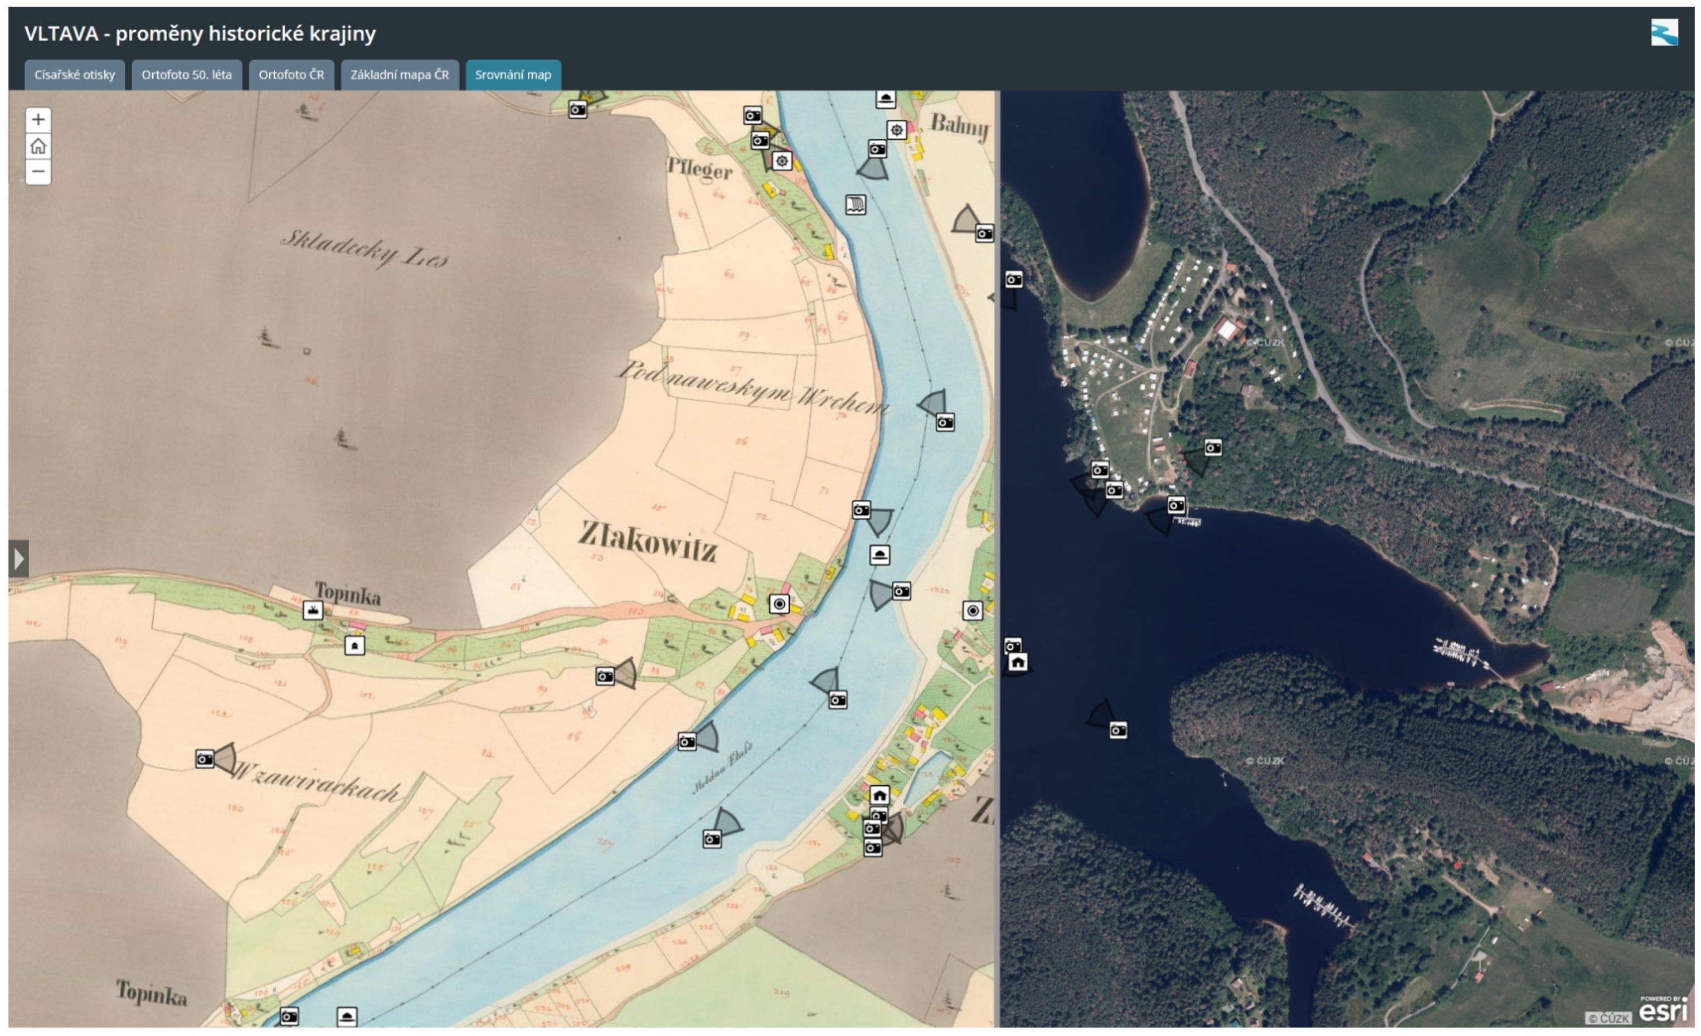1701x1036 pixels.
Task: Zoom in on the map
Action: (38, 120)
